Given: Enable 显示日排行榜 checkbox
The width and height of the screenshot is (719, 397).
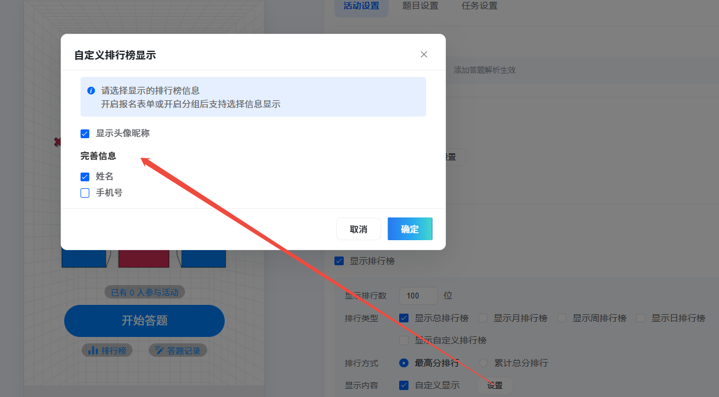Looking at the screenshot, I should tap(641, 318).
